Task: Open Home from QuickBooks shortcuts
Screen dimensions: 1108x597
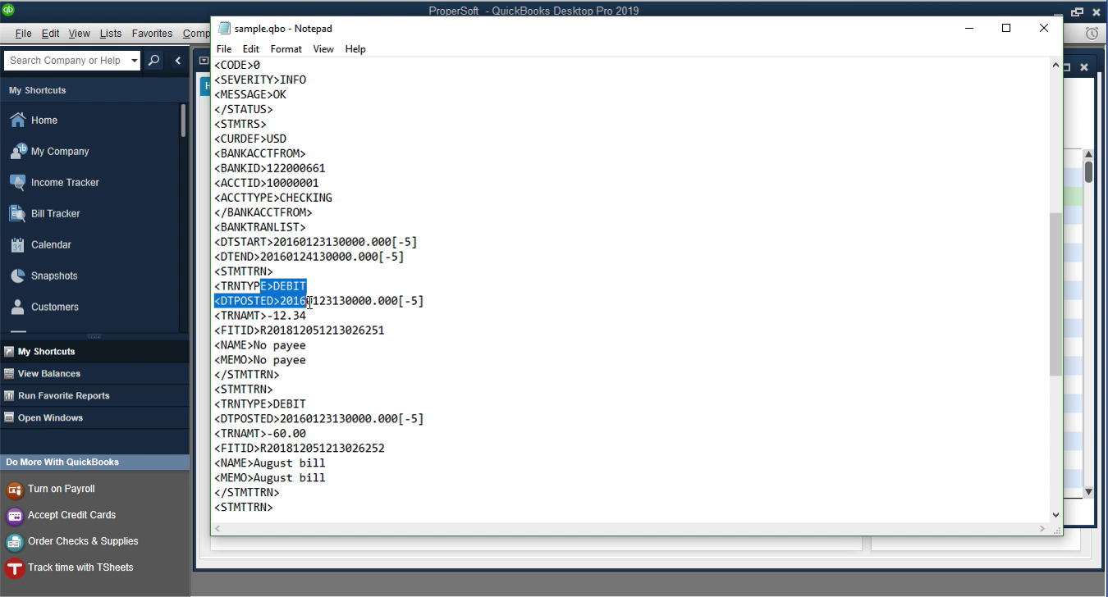Action: (44, 120)
